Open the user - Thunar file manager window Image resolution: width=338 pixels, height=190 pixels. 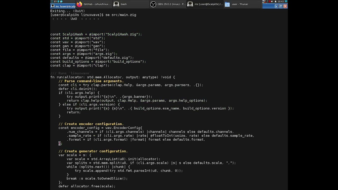click(x=242, y=4)
